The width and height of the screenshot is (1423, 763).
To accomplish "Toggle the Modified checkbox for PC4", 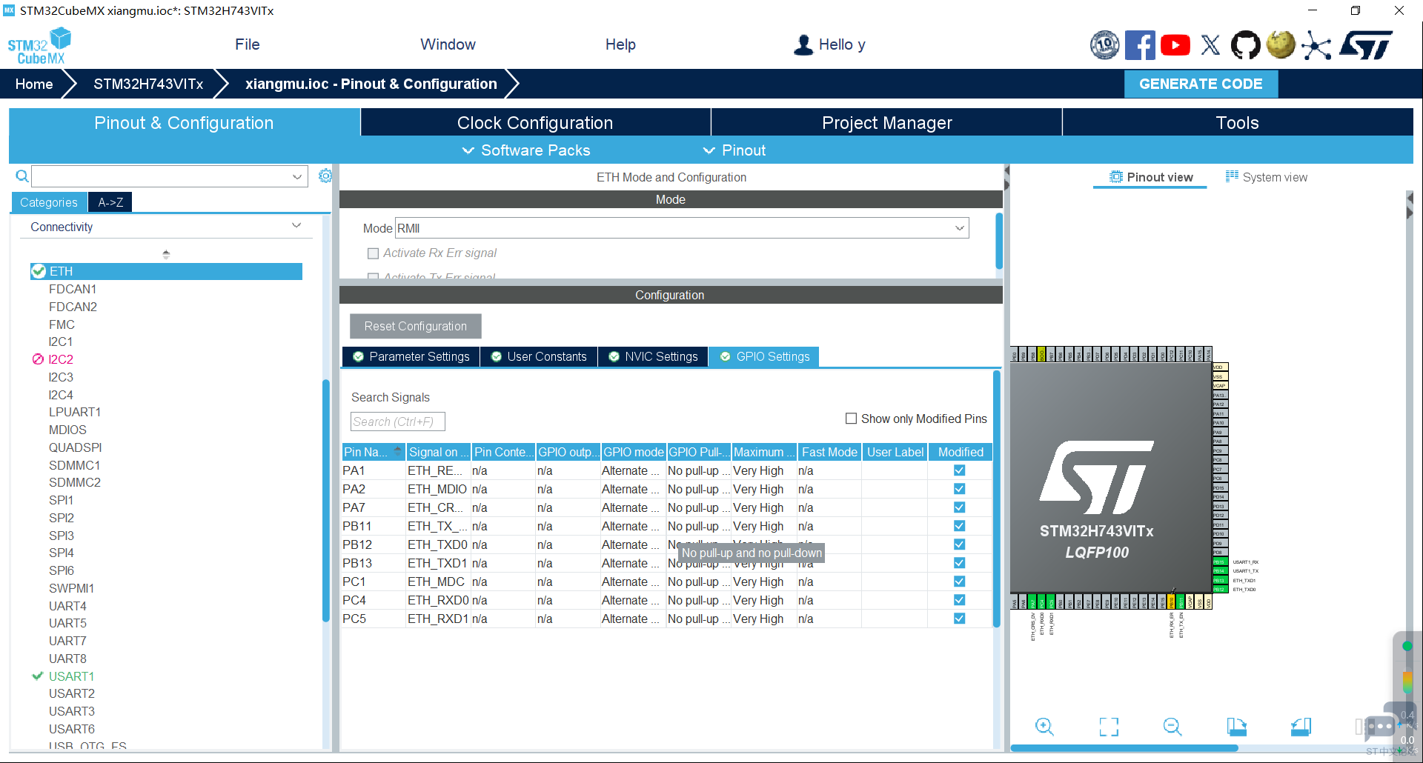I will click(959, 600).
